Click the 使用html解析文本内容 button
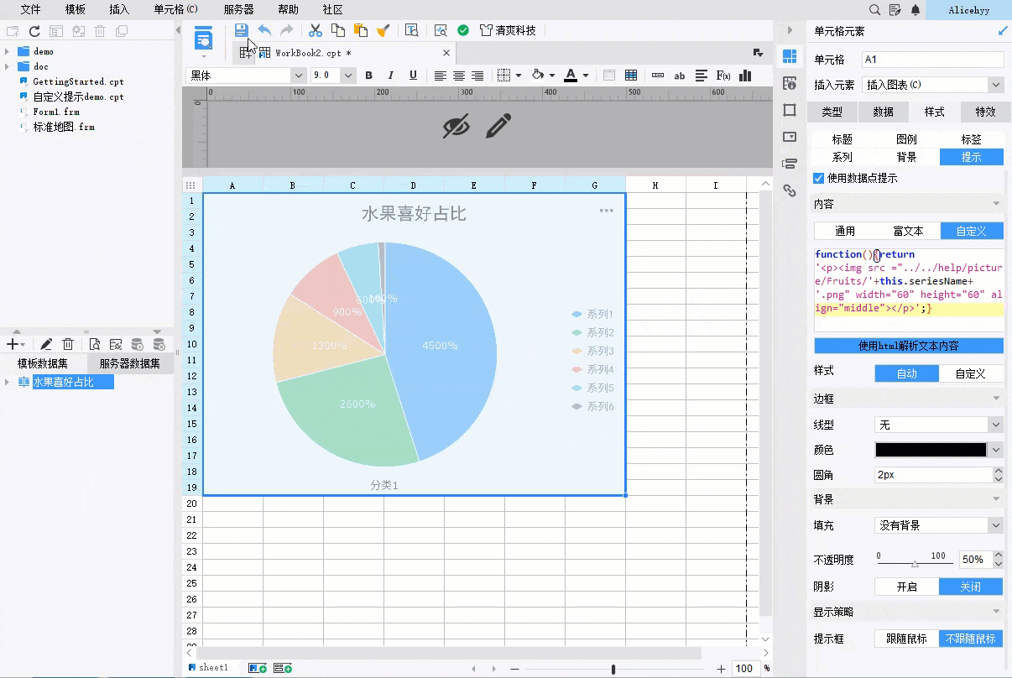The image size is (1012, 678). coord(909,346)
